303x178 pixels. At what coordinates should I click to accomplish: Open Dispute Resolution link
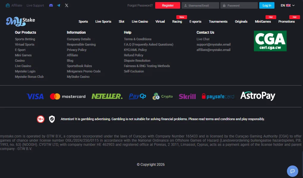click(x=137, y=61)
